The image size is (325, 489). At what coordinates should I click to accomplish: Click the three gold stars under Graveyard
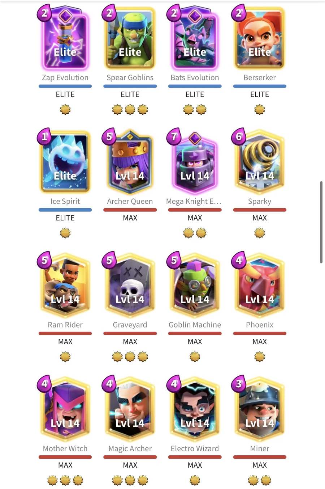[x=130, y=357]
